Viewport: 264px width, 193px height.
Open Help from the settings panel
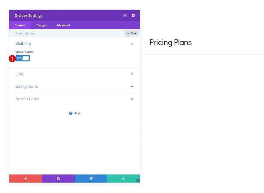(x=74, y=113)
